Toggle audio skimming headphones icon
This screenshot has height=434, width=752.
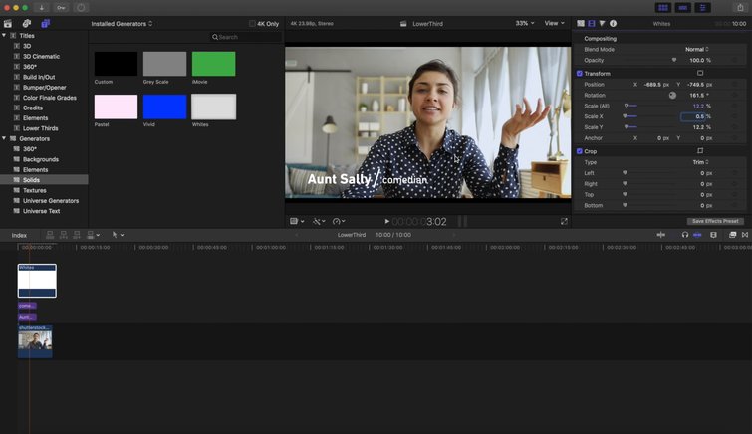pyautogui.click(x=685, y=235)
